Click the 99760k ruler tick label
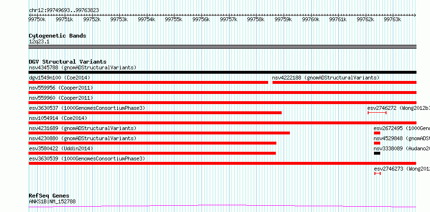This screenshot has height=212, width=430. point(311,19)
